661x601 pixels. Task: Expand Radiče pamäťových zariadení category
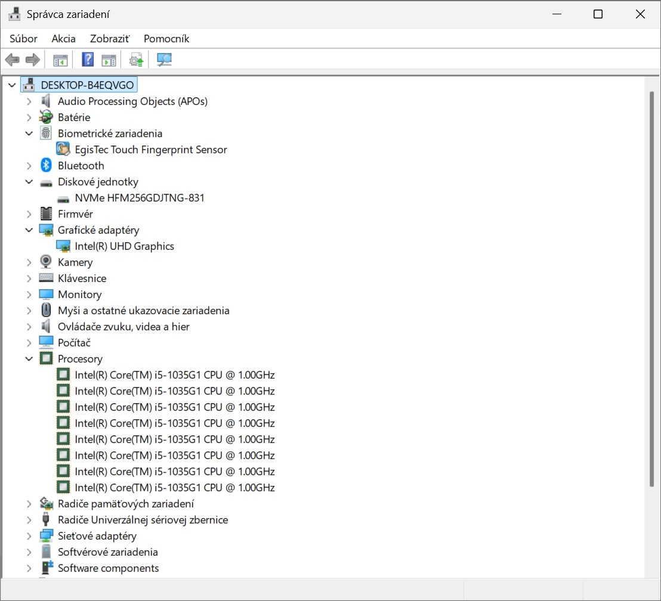tap(29, 504)
